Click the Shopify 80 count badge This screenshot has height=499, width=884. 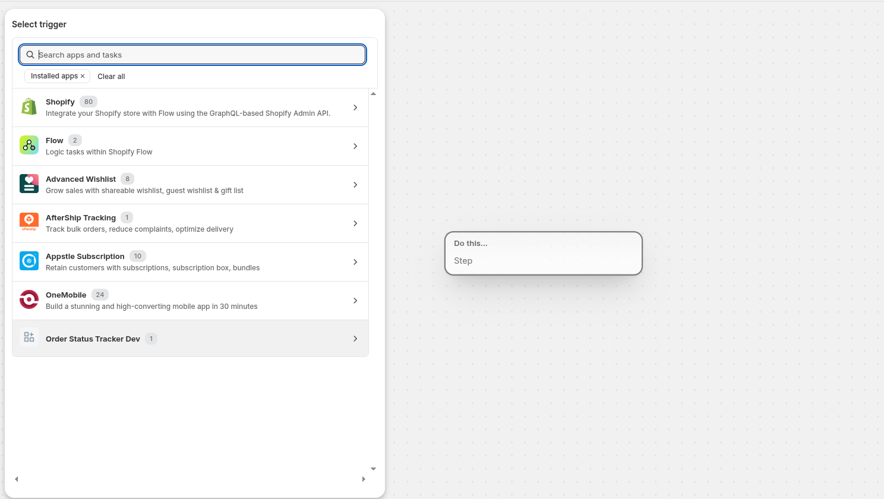point(89,102)
